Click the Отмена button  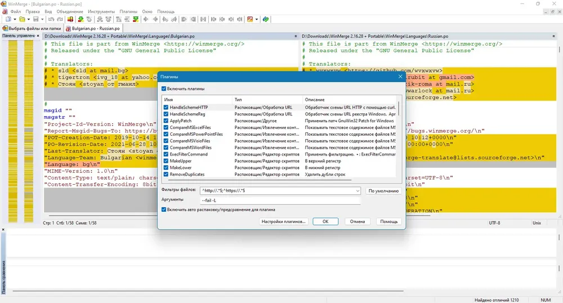(x=358, y=221)
